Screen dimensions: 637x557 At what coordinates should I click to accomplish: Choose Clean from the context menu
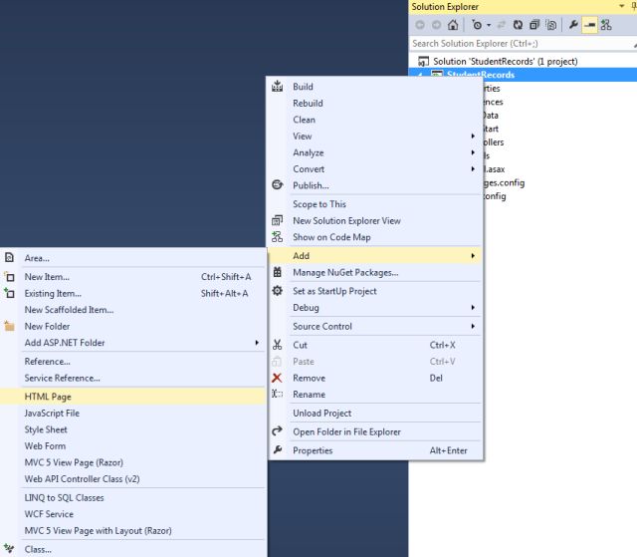tap(304, 120)
